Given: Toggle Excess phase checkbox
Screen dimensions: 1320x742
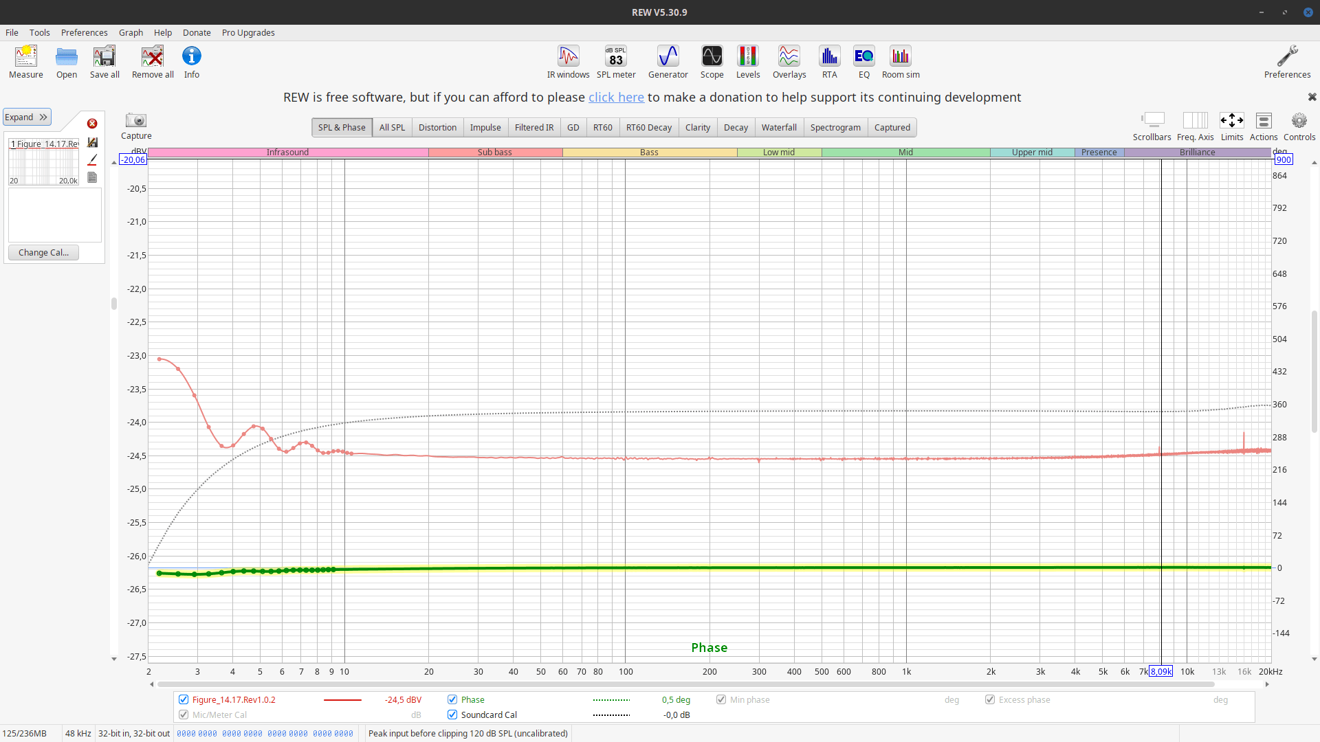Looking at the screenshot, I should pos(990,699).
